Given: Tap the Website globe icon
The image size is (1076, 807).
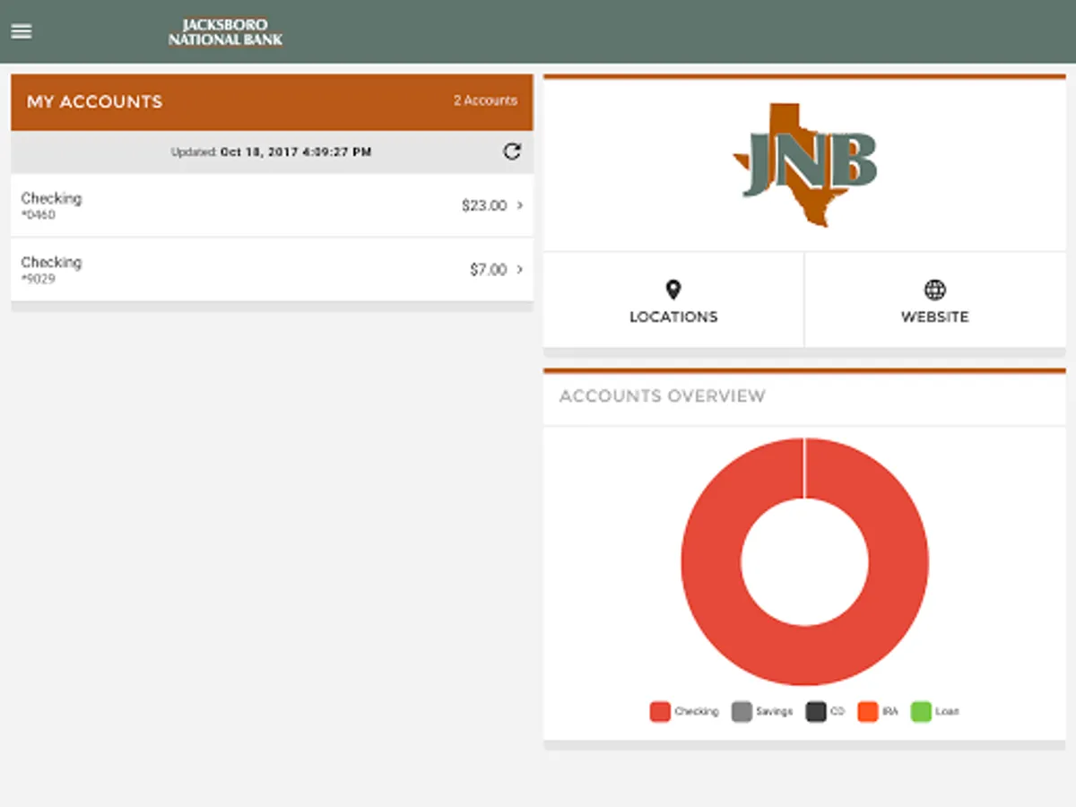Looking at the screenshot, I should [x=935, y=290].
